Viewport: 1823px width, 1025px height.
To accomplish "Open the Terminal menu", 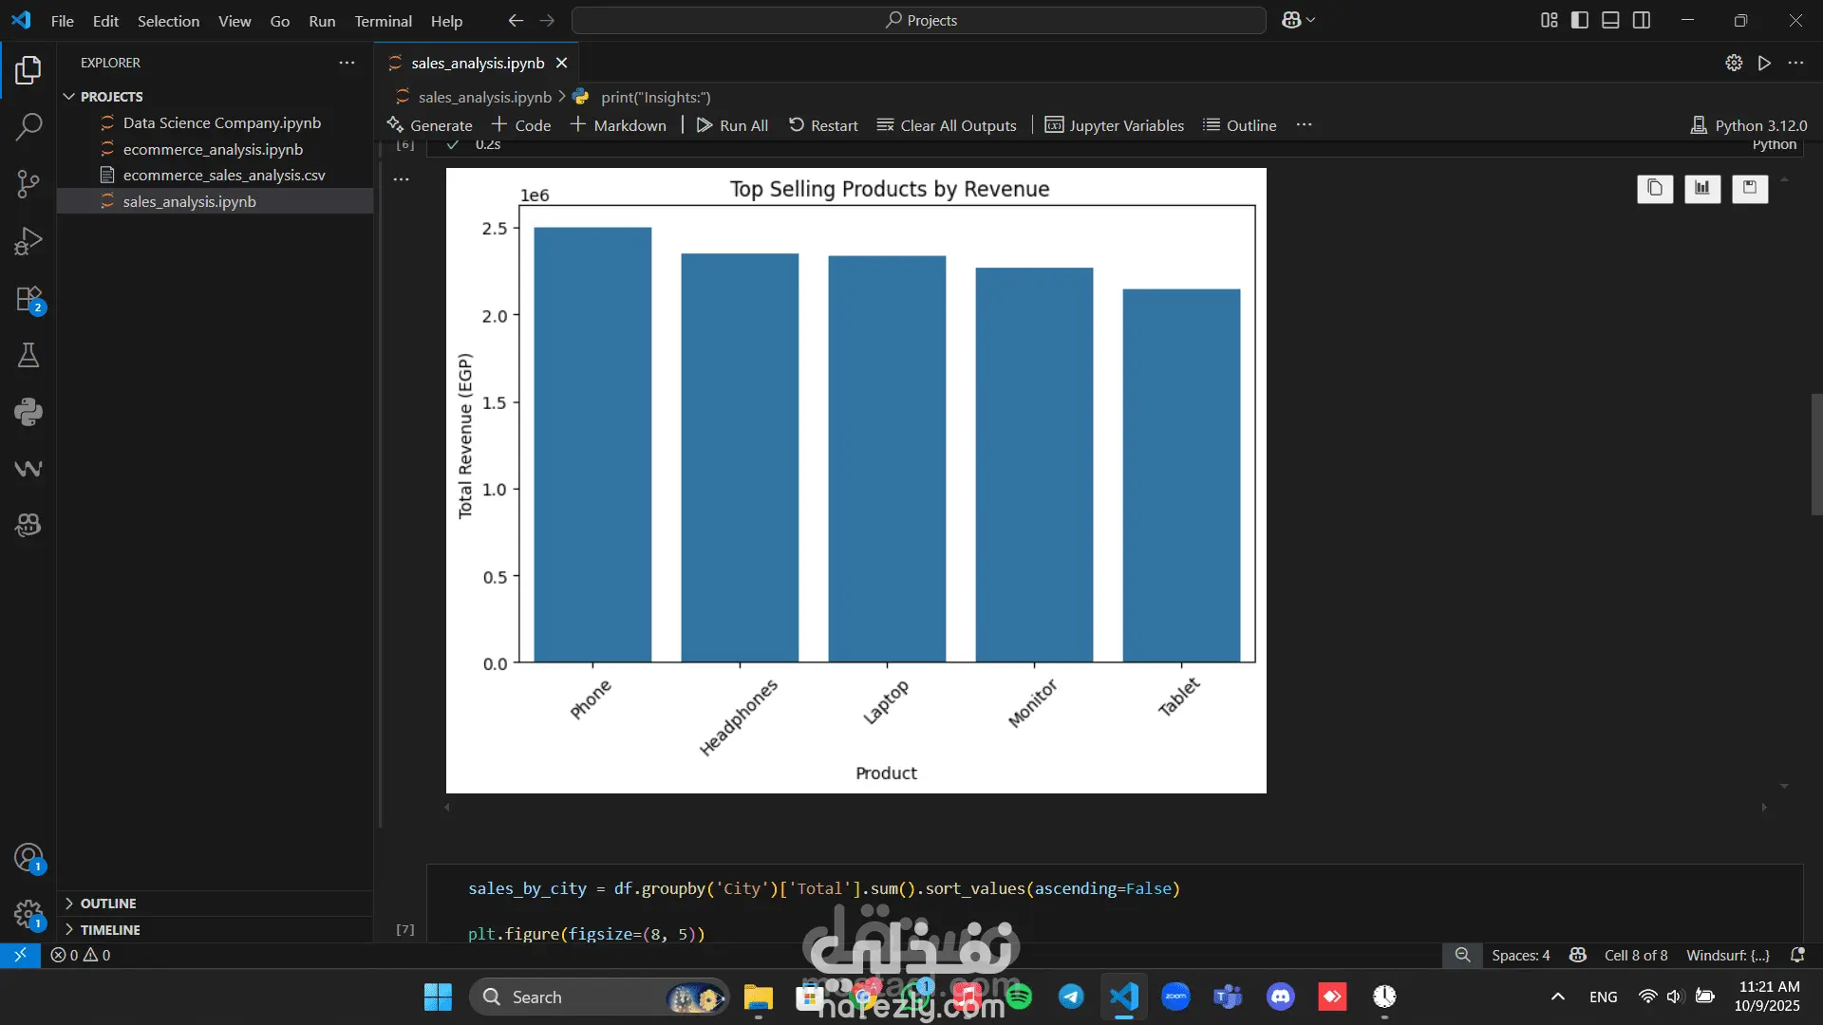I will pos(383,21).
